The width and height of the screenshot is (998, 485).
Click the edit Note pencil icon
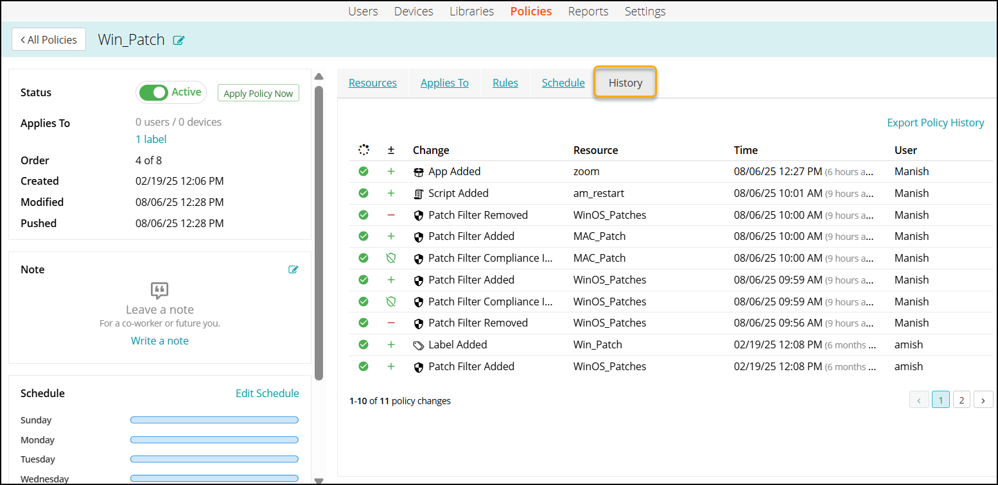pos(293,269)
